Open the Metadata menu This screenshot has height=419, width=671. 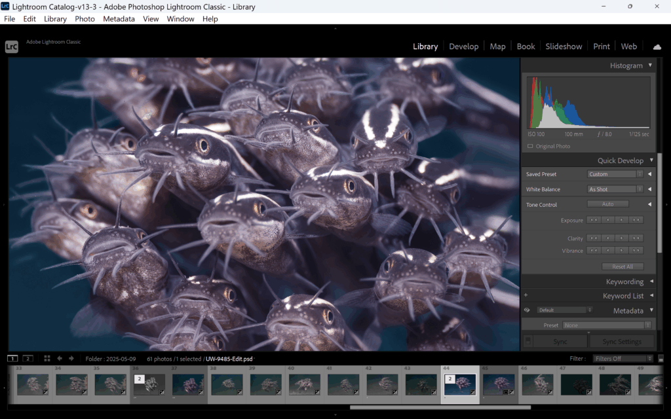tap(119, 19)
